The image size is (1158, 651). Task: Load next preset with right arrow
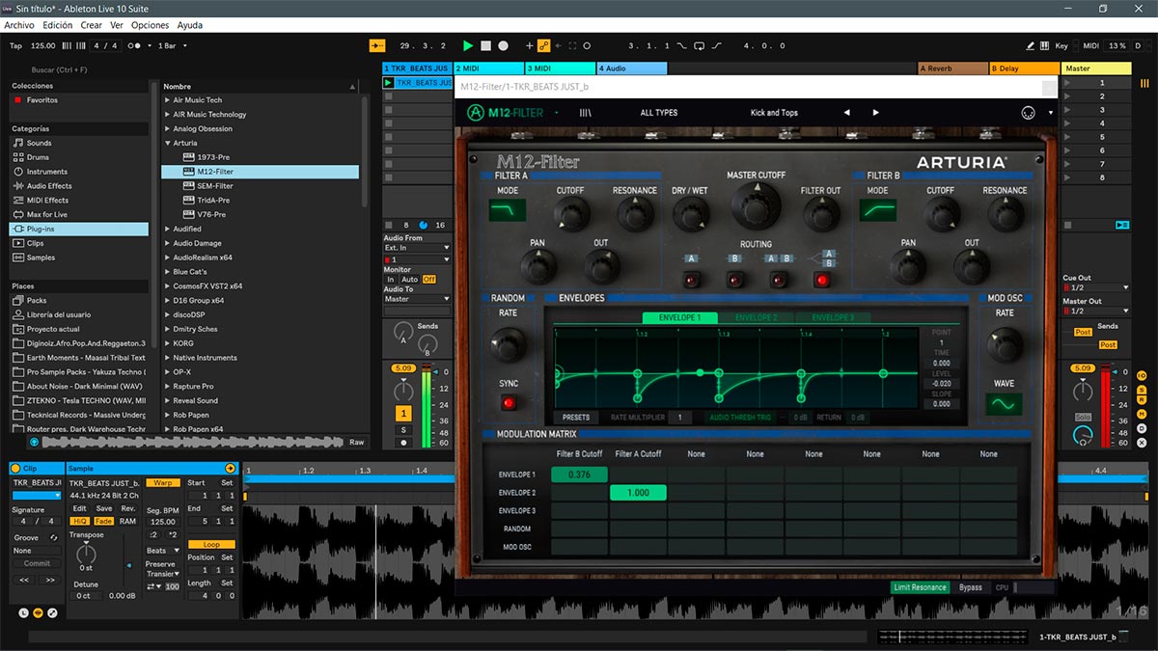(876, 113)
